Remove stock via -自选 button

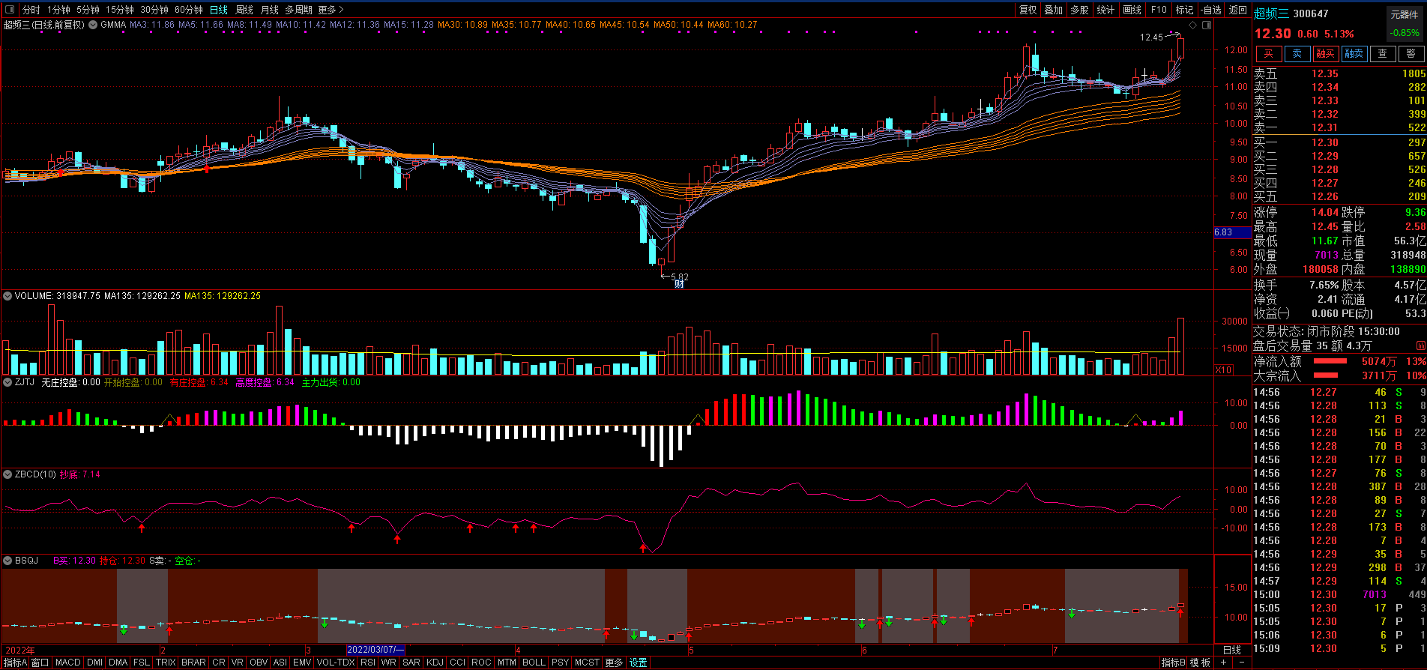coord(1211,10)
